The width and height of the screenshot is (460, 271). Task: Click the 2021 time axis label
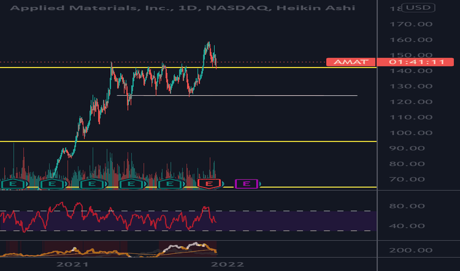pos(72,264)
